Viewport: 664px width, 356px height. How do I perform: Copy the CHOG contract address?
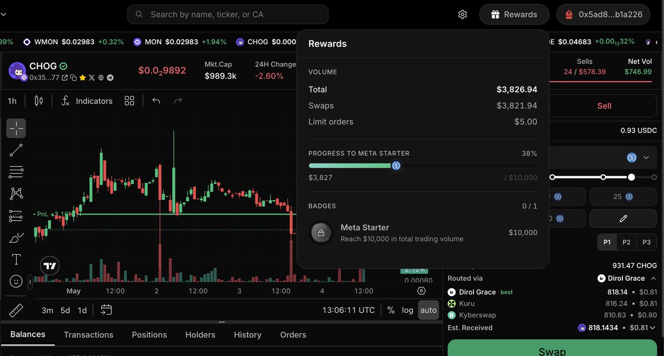tap(74, 78)
